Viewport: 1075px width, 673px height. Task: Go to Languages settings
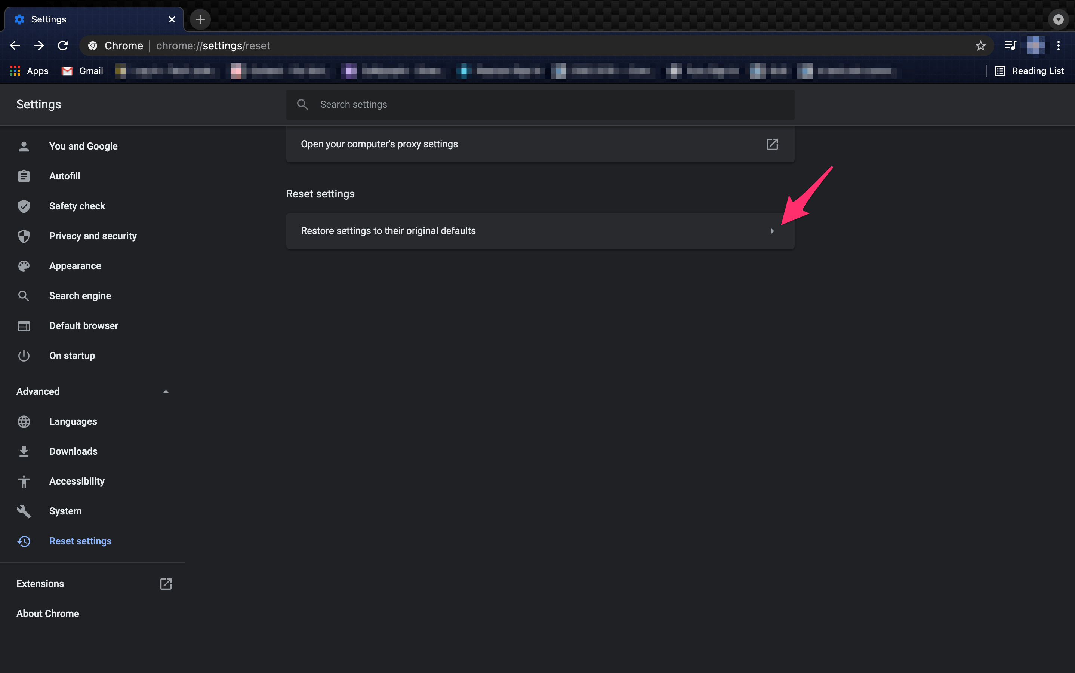point(73,421)
